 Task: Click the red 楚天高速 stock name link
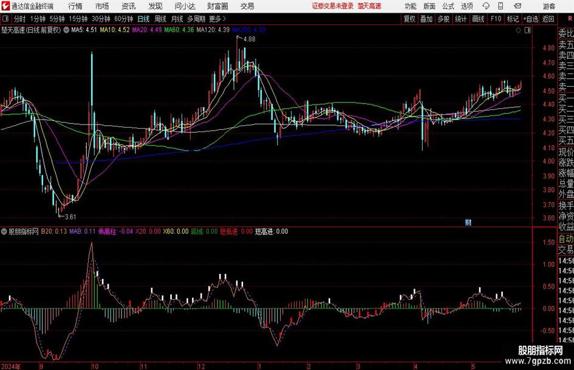tap(369, 6)
